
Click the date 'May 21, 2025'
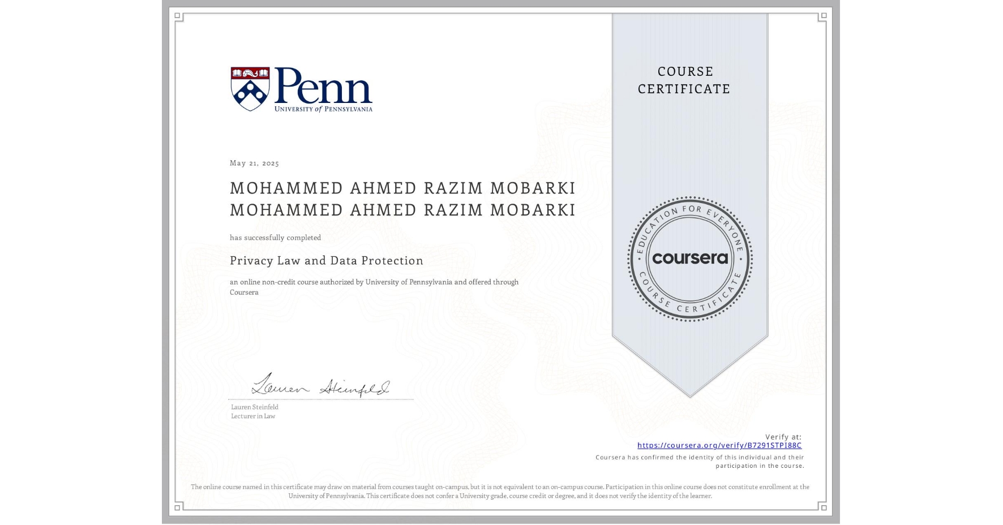[254, 163]
